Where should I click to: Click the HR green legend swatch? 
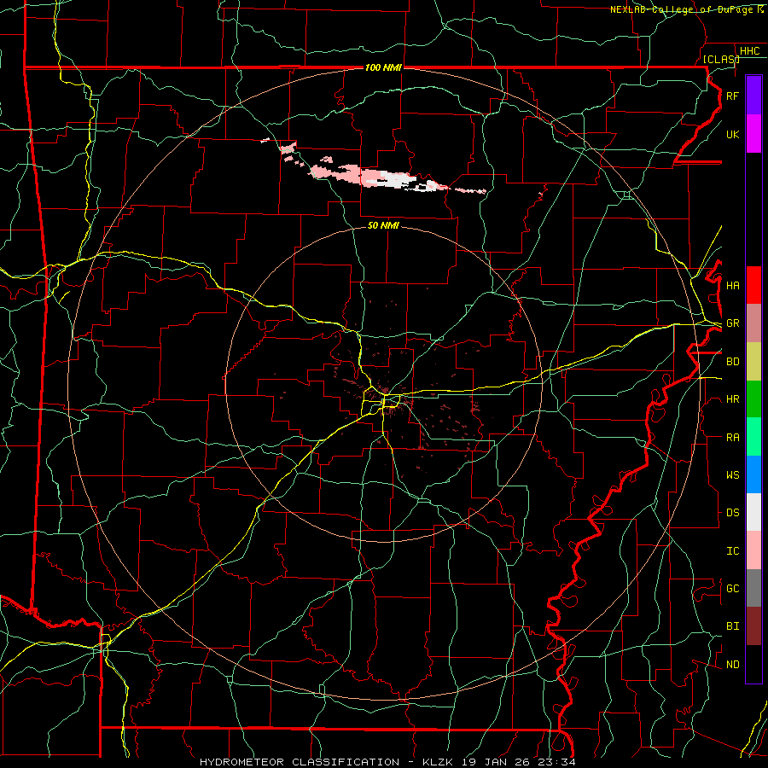coord(753,399)
